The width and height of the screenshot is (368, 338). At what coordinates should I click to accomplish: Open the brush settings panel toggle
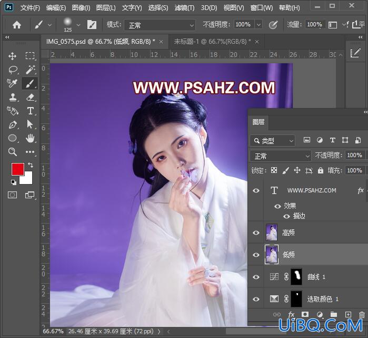coord(92,24)
